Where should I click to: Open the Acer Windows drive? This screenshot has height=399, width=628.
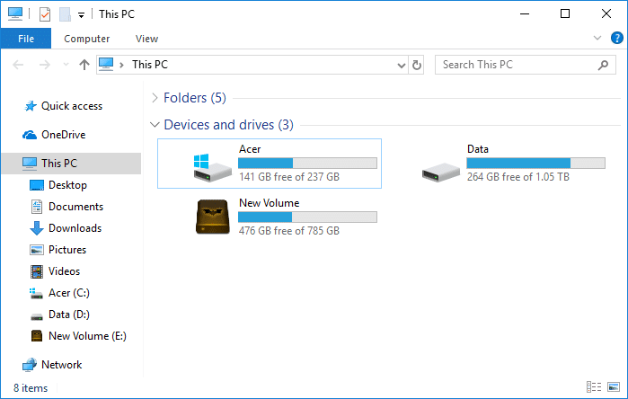click(213, 164)
